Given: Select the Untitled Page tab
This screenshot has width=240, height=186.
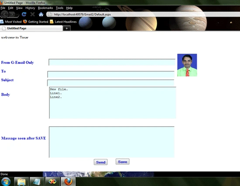Looking at the screenshot, I should [31, 28].
